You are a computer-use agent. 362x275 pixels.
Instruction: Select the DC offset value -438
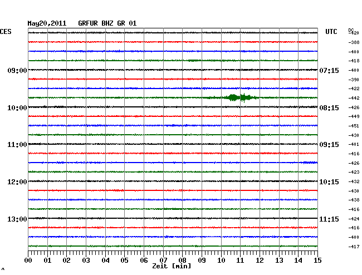[354, 200]
